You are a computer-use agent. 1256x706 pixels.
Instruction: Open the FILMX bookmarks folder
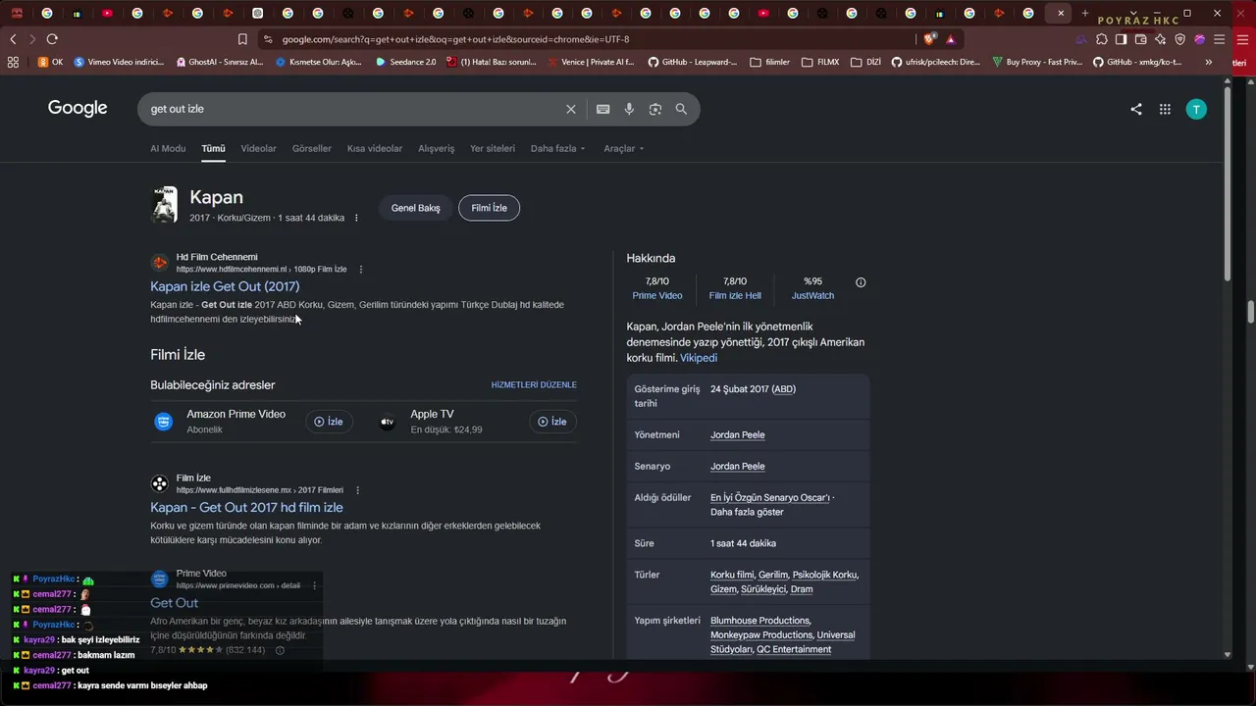[x=820, y=62]
